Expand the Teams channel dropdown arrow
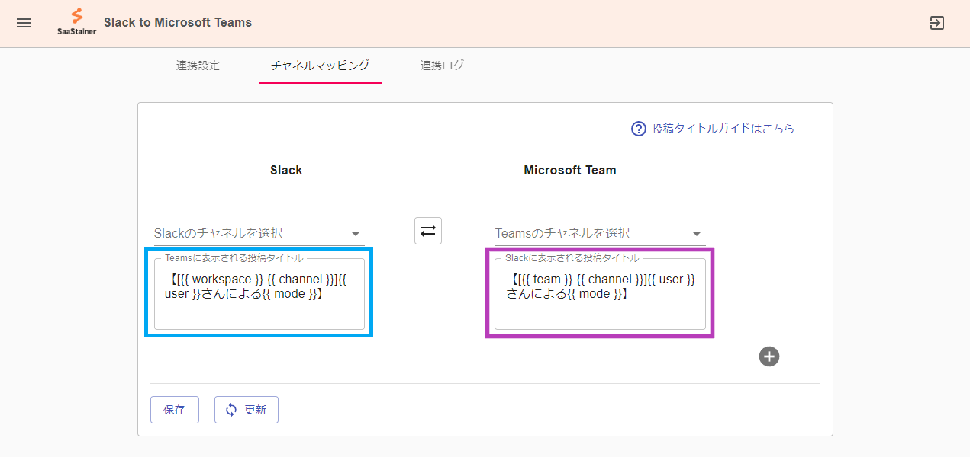The width and height of the screenshot is (970, 457). tap(696, 234)
